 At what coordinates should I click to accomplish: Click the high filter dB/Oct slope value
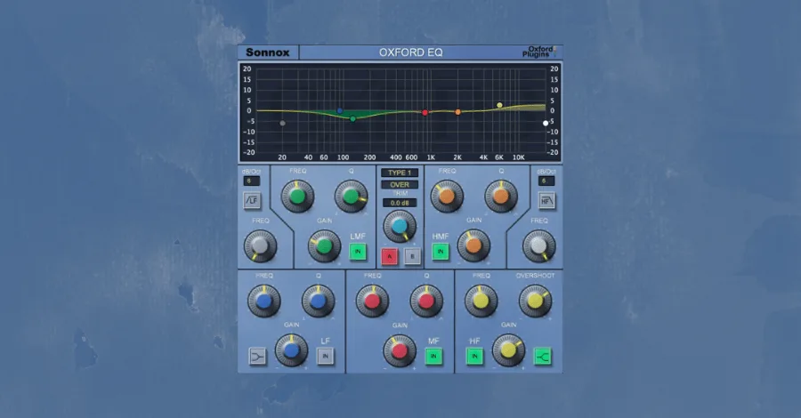(x=546, y=181)
